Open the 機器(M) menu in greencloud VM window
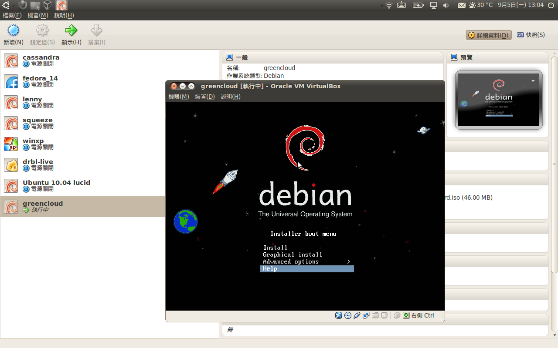The height and width of the screenshot is (348, 558). [x=179, y=97]
